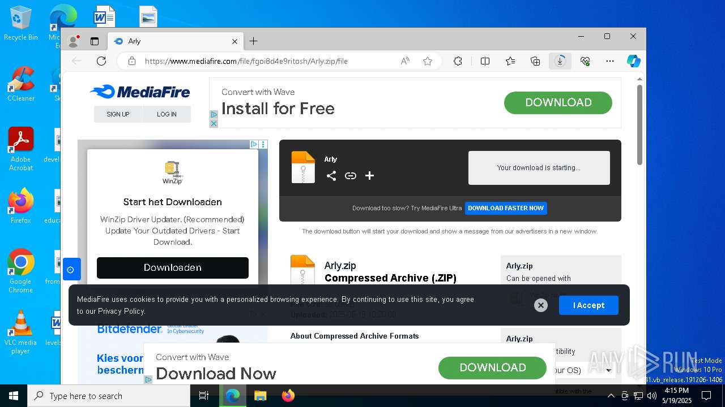
Task: Open Browser essentials heart icon
Action: [585, 61]
